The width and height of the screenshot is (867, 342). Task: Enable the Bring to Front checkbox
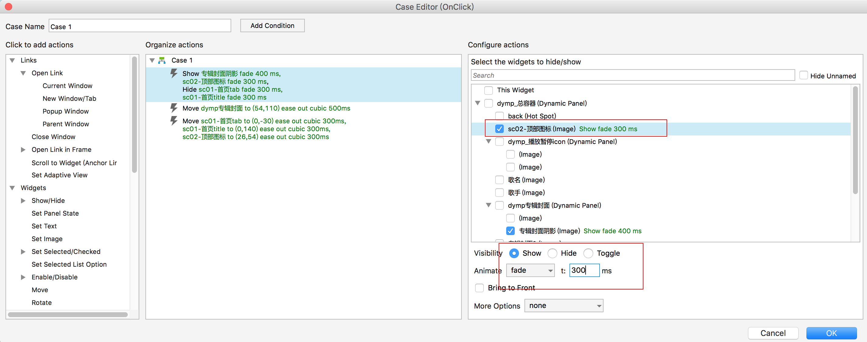(479, 288)
